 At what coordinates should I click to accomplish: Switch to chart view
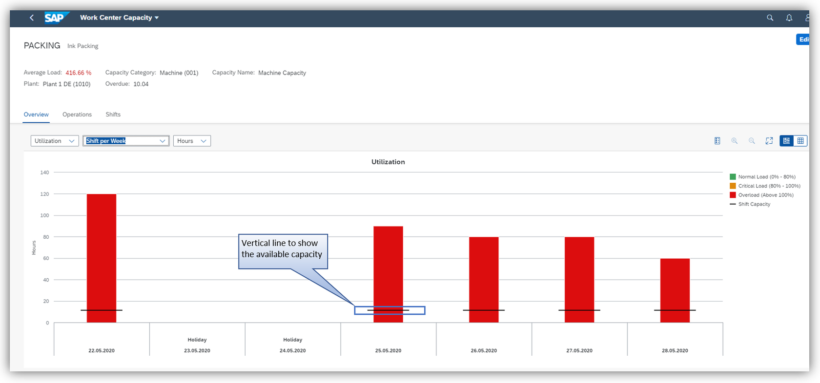click(786, 141)
